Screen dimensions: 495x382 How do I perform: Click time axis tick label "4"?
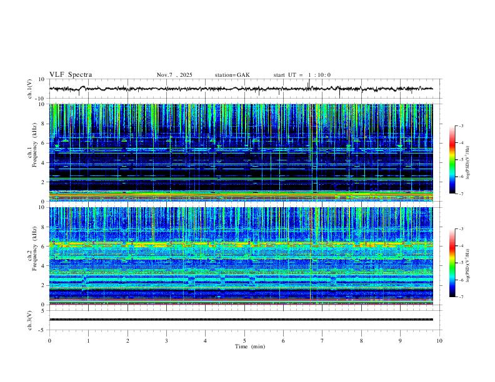[205, 341]
